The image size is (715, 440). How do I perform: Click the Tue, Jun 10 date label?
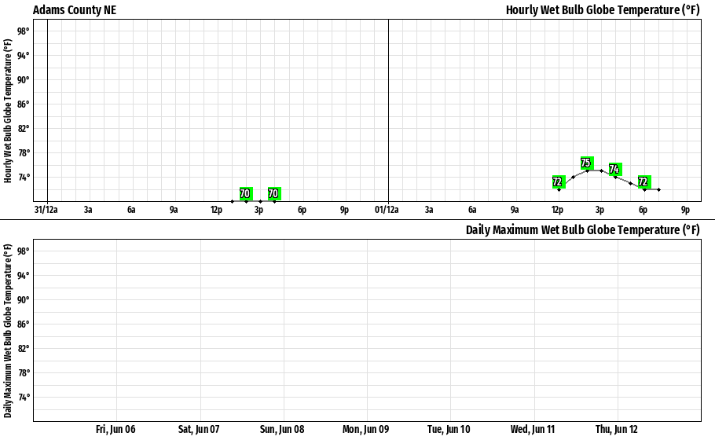(449, 429)
